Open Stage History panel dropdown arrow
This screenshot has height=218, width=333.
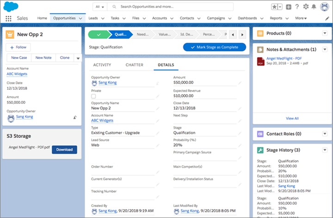coord(325,150)
